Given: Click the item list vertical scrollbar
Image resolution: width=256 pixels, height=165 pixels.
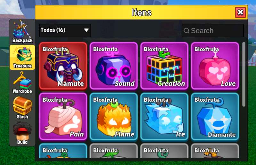Looking at the screenshot, I should pyautogui.click(x=244, y=75).
